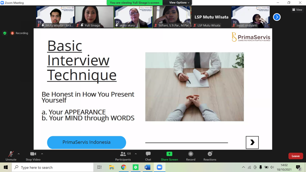Click the PrimaServis logo on the slide

point(251,37)
